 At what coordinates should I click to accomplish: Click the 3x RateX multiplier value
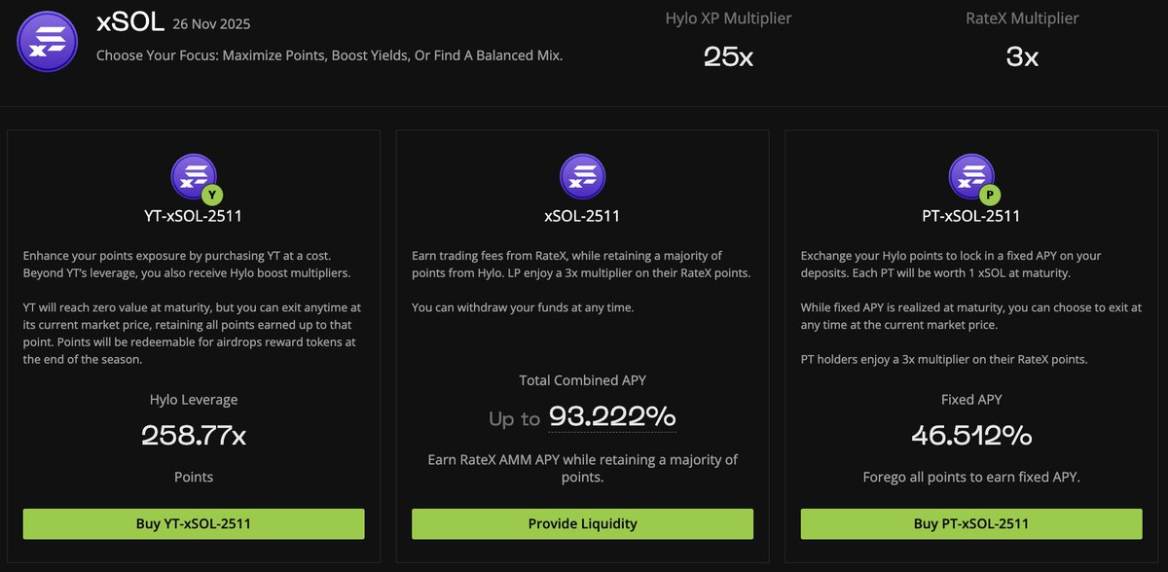click(1022, 56)
